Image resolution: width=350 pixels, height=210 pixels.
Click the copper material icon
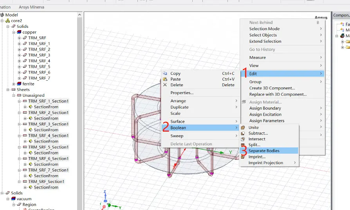(x=19, y=32)
